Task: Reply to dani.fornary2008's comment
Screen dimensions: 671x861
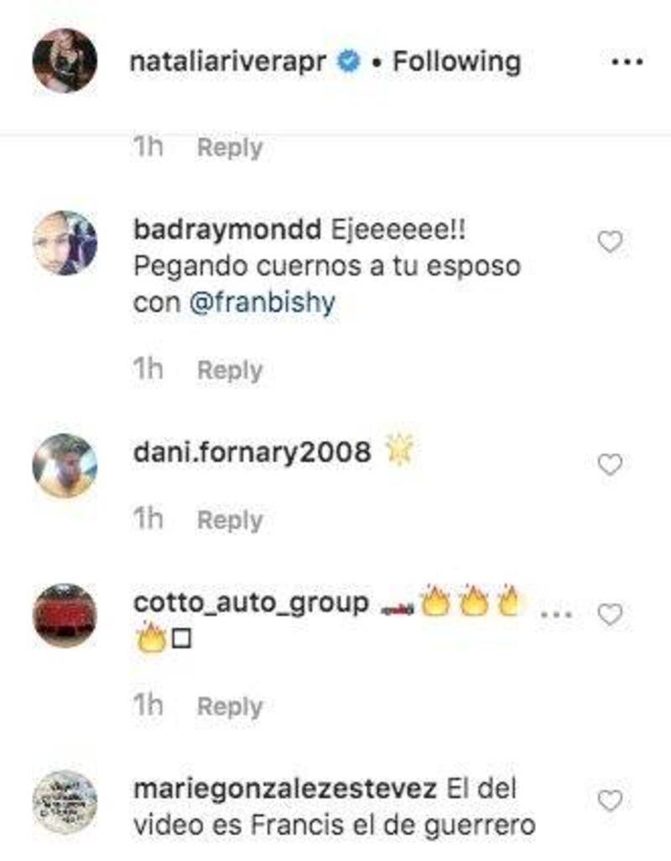Action: 230,520
